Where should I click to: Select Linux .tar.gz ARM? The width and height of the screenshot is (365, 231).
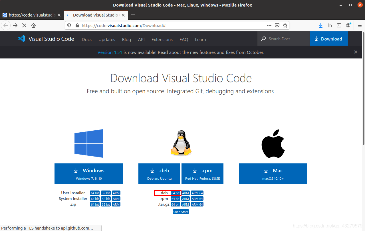tap(185, 204)
